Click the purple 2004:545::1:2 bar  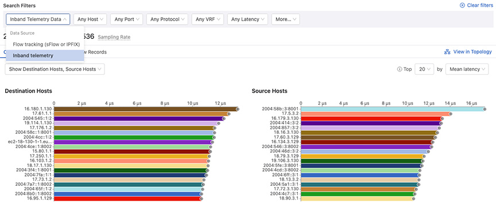point(139,118)
